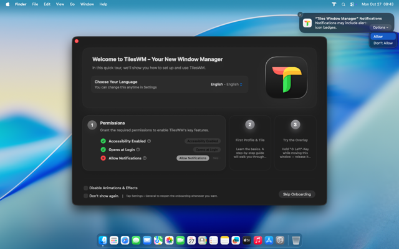Click the red X next to Allow Notifications
399x249 pixels.
[x=103, y=158]
